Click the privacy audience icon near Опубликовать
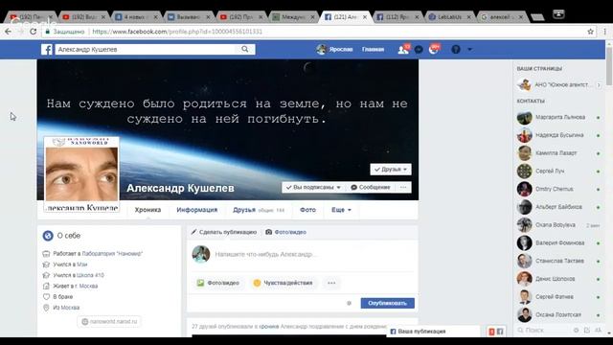This screenshot has height=345, width=613. click(x=349, y=303)
